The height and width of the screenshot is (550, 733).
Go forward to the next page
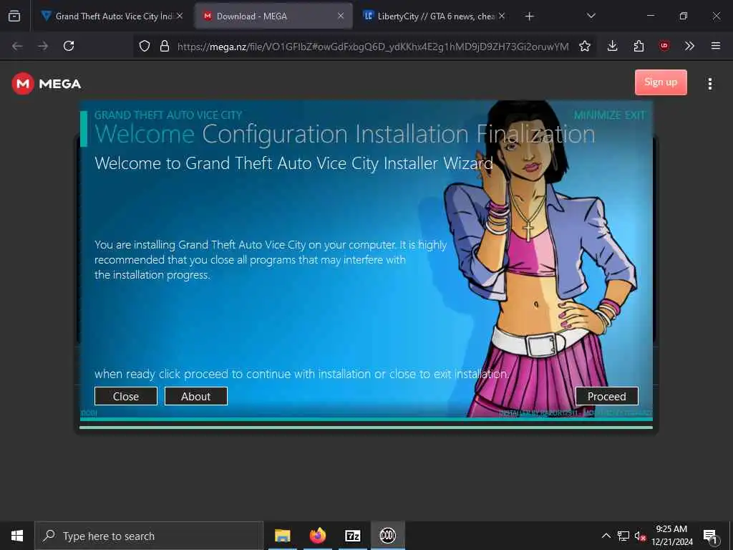point(43,46)
